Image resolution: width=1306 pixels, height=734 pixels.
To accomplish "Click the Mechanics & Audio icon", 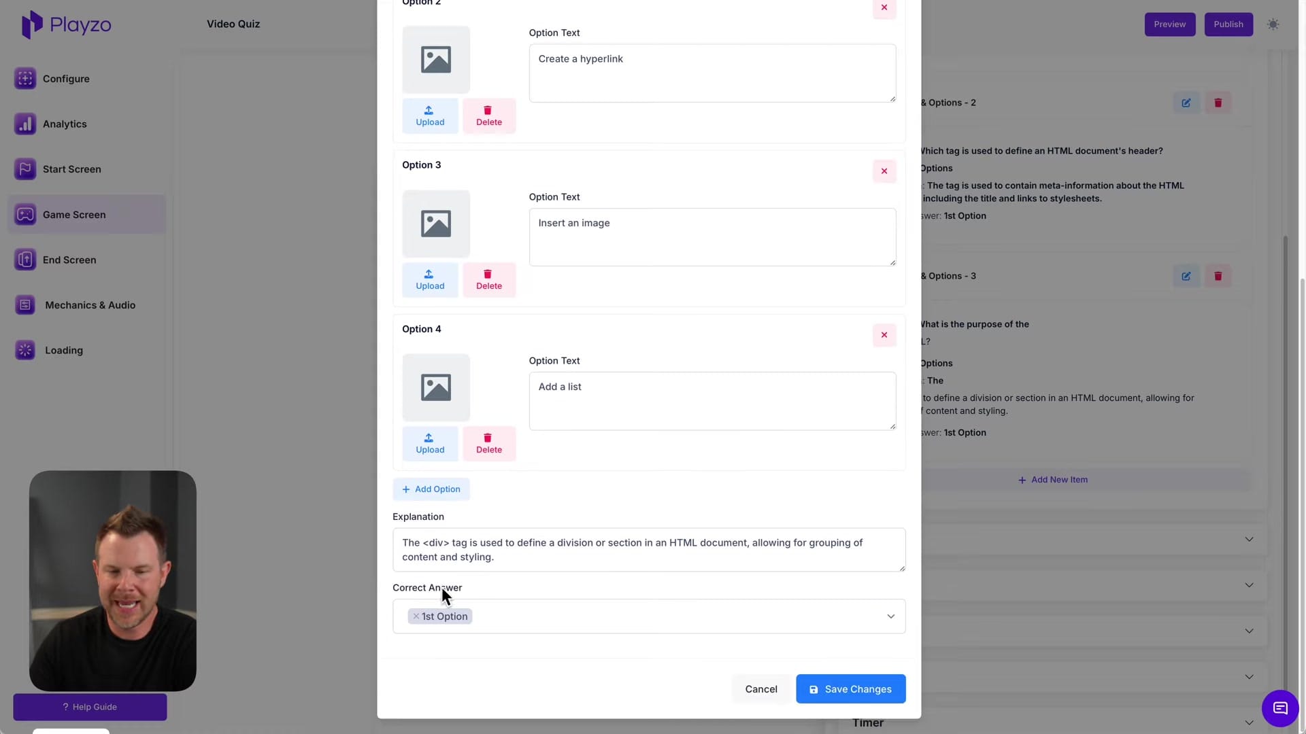I will coord(25,305).
